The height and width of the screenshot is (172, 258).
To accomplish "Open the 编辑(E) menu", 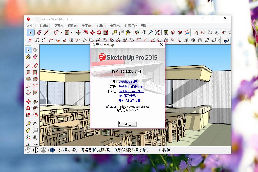I will tap(45, 26).
